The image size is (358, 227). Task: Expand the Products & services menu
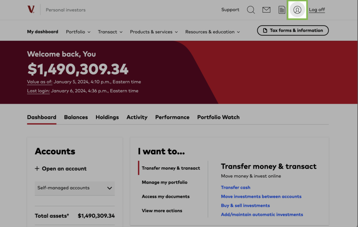point(154,32)
